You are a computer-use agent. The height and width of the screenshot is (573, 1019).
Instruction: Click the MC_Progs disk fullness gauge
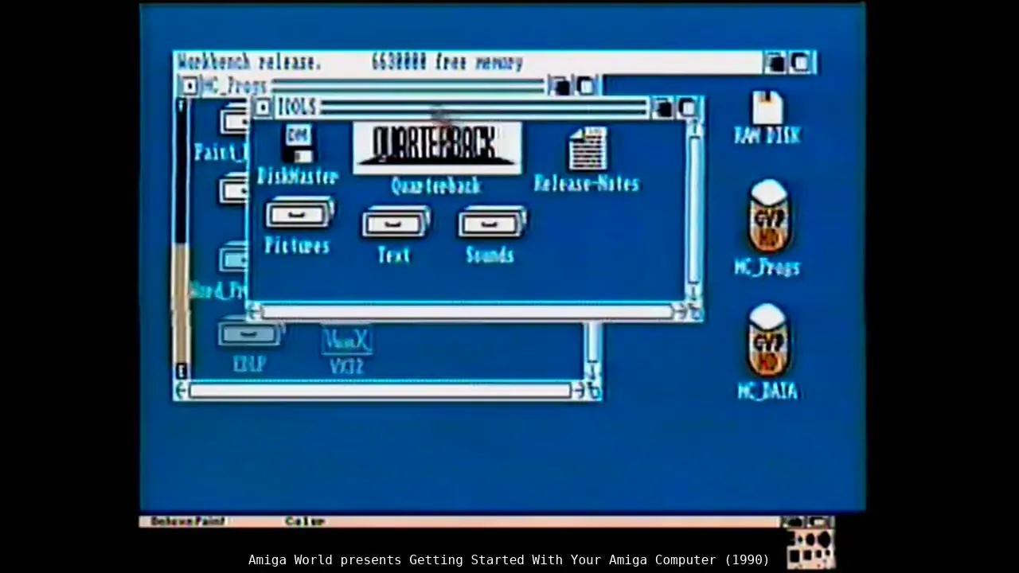[182, 237]
